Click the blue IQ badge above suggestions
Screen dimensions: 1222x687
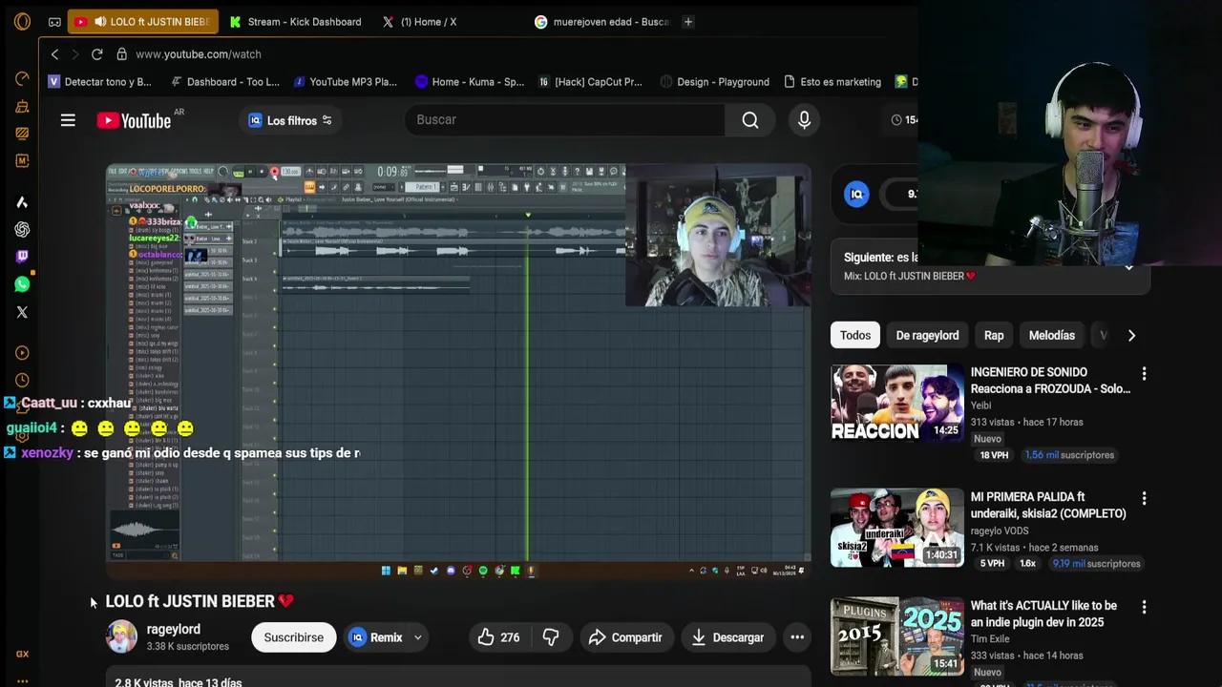(x=856, y=194)
